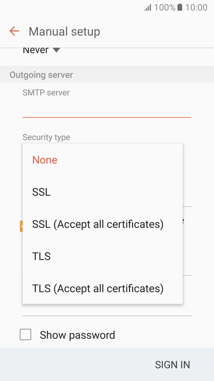Viewport: 214px width, 381px height.
Task: Enable the Show password checkbox
Action: [x=25, y=335]
